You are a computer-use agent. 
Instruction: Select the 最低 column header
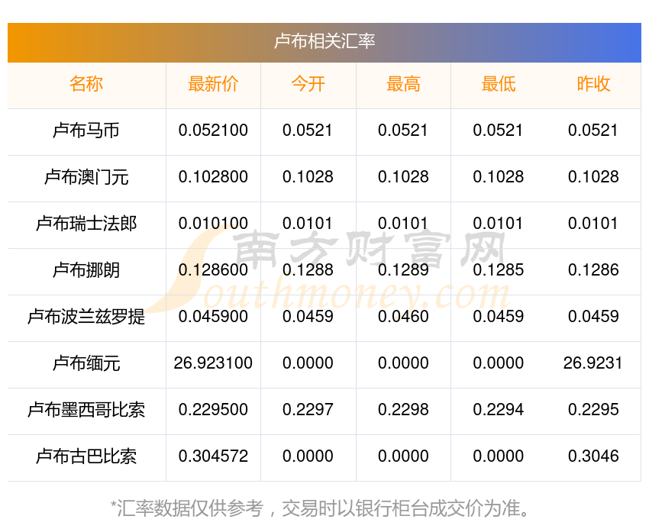pyautogui.click(x=498, y=85)
